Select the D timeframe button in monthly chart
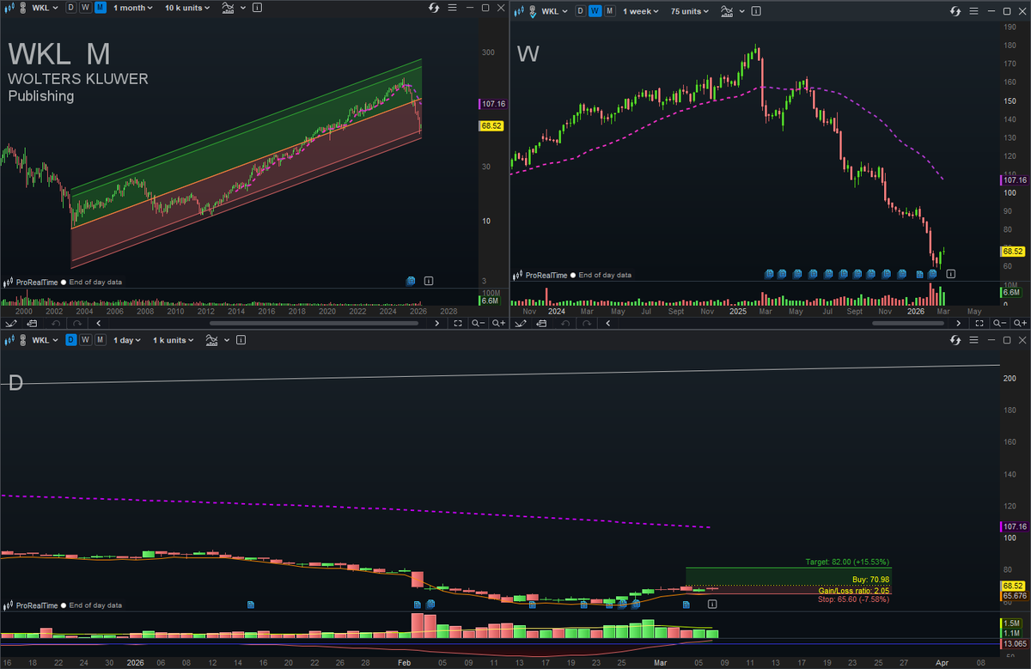The image size is (1031, 669). [x=71, y=8]
